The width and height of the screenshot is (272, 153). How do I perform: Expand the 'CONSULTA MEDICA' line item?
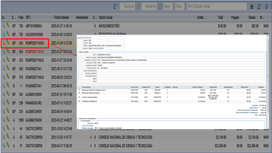tap(79, 101)
